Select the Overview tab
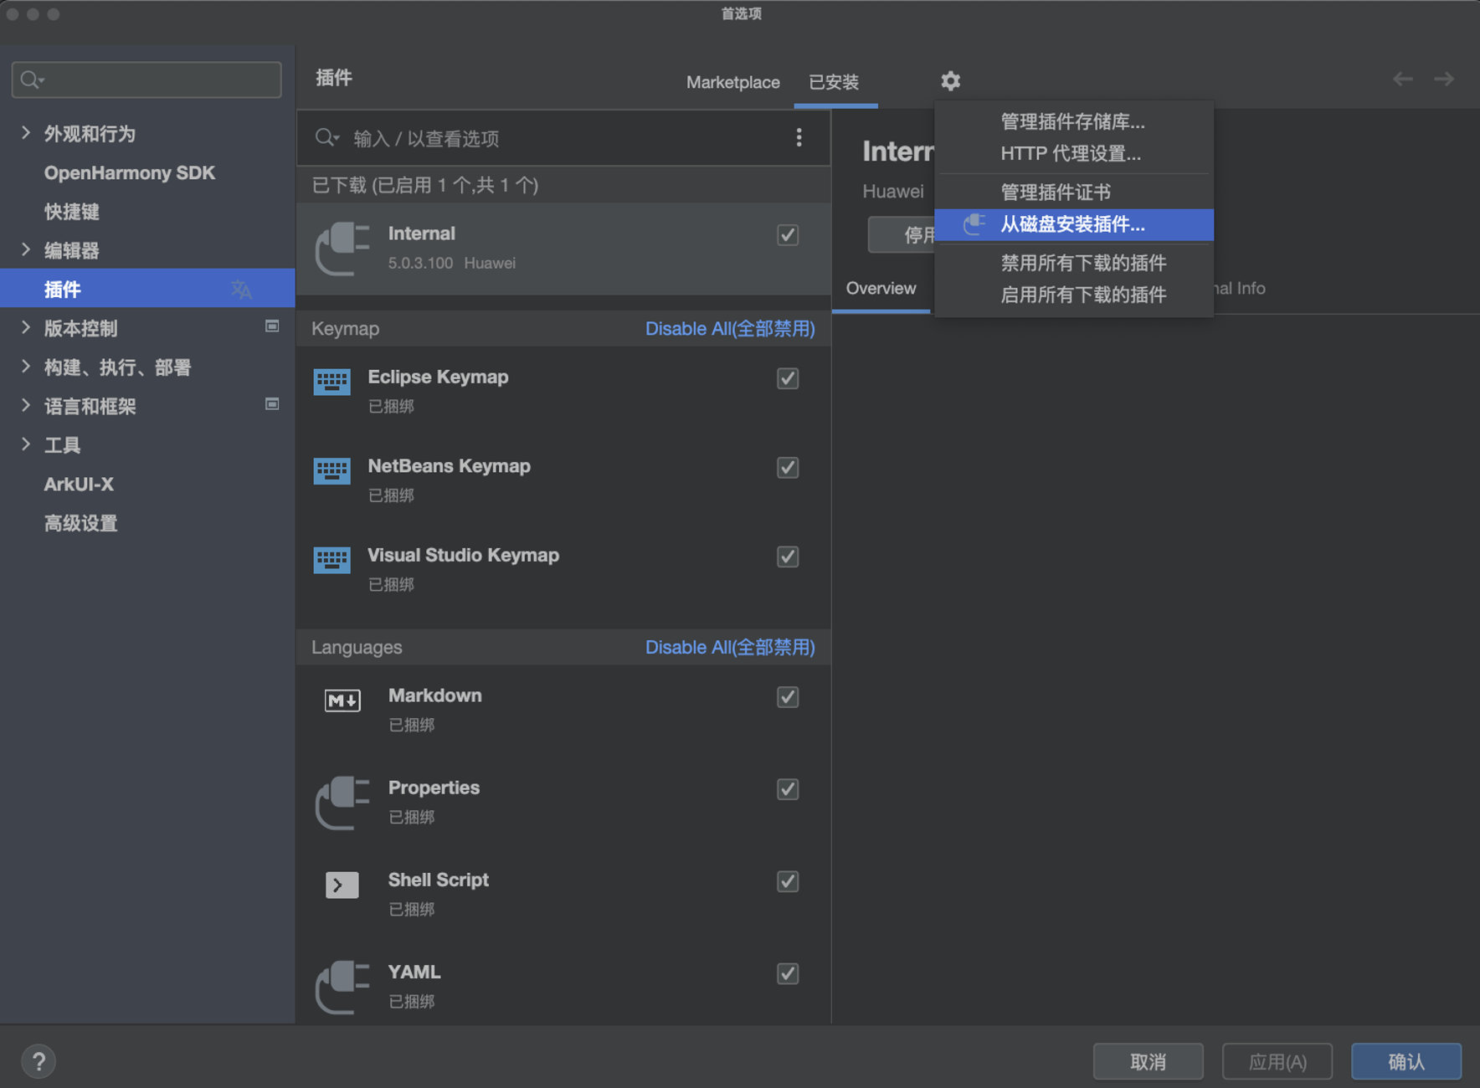1480x1088 pixels. (x=881, y=288)
